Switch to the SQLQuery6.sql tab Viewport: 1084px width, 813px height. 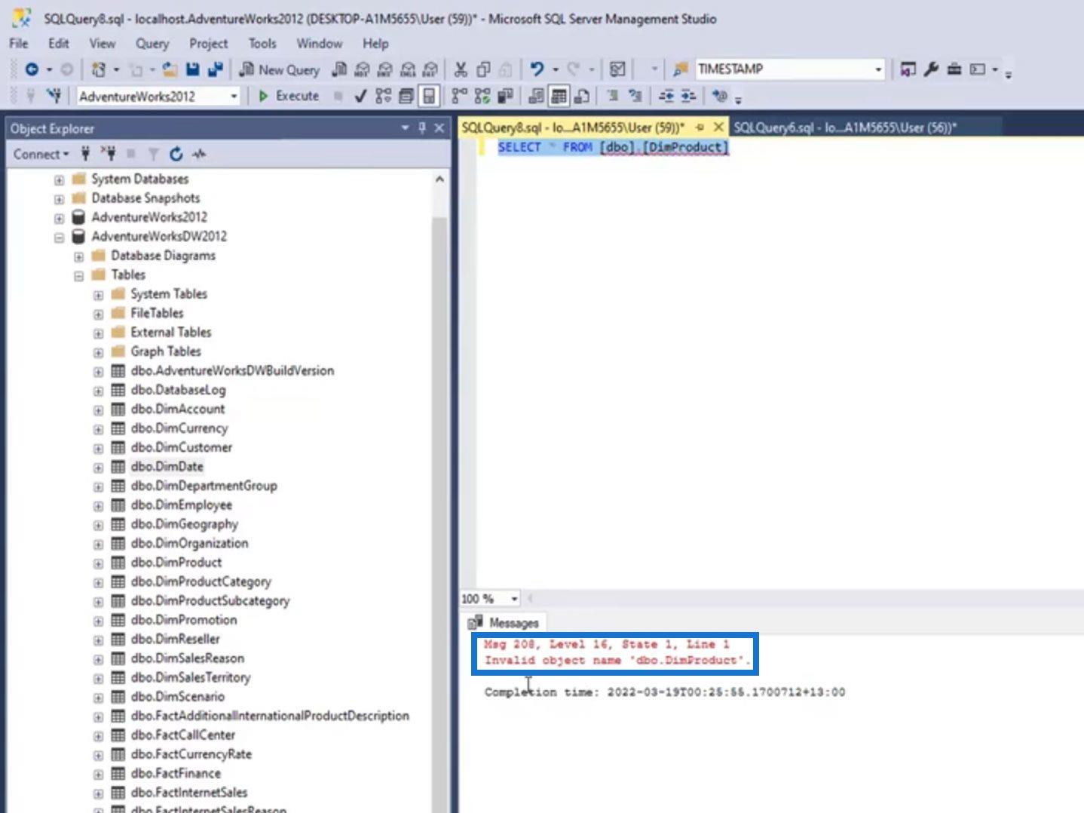tap(844, 127)
